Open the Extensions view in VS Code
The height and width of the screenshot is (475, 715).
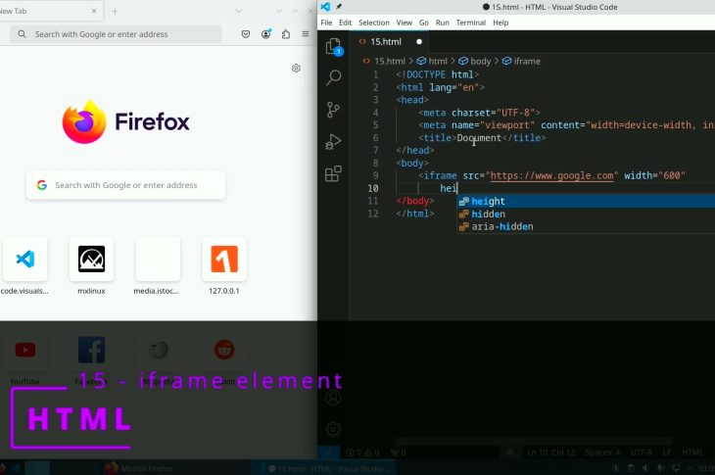(333, 174)
